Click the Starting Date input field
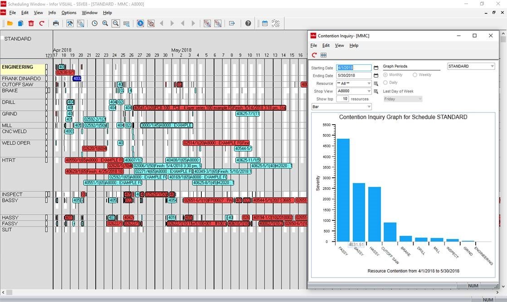507x302 pixels. click(x=354, y=68)
